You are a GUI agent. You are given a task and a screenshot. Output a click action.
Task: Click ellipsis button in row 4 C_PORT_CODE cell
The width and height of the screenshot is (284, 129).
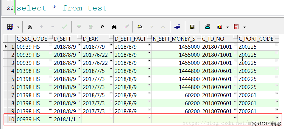[x=277, y=69]
